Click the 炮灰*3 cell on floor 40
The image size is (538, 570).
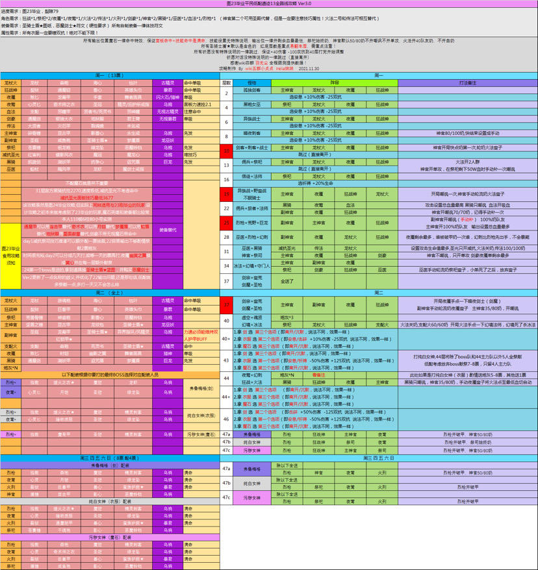(x=287, y=317)
